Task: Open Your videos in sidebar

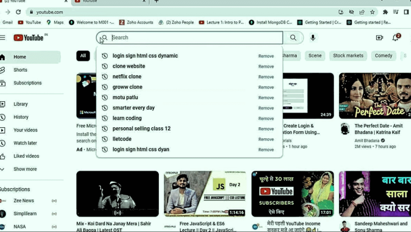Action: click(x=25, y=130)
